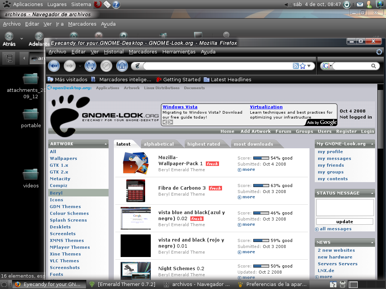The width and height of the screenshot is (386, 289).
Task: Collapse the STATUS MESSAGE panel
Action: click(x=372, y=193)
